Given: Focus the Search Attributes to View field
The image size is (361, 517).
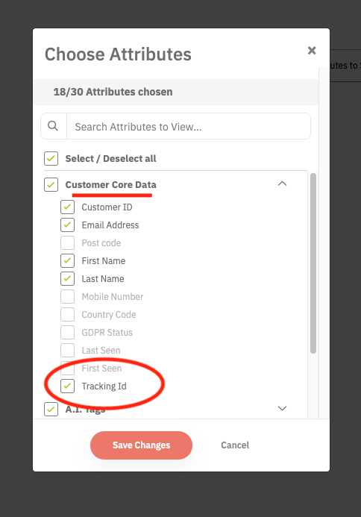Looking at the screenshot, I should [x=189, y=126].
